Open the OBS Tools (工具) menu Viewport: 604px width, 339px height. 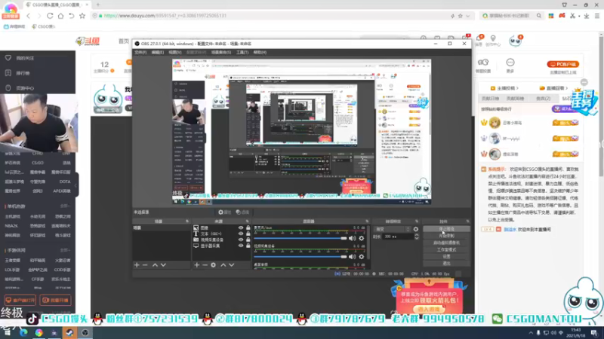(242, 52)
